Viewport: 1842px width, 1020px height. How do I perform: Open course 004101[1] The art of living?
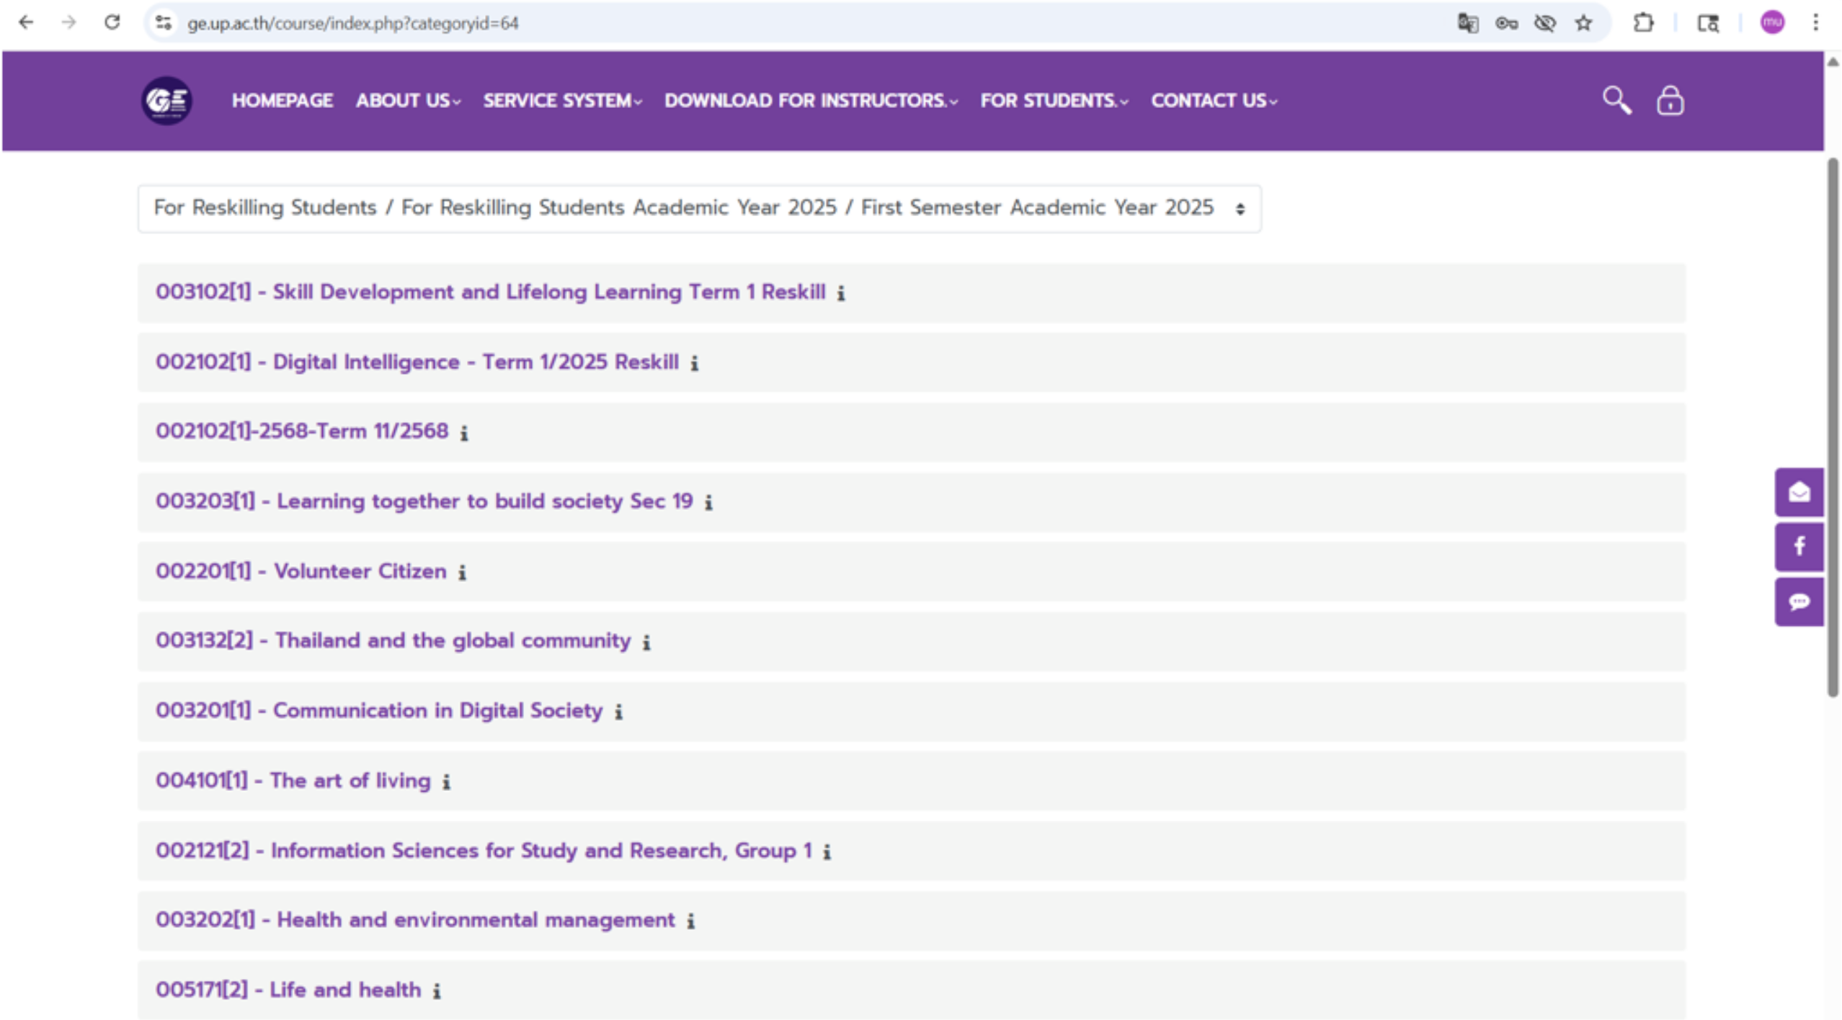(x=293, y=781)
